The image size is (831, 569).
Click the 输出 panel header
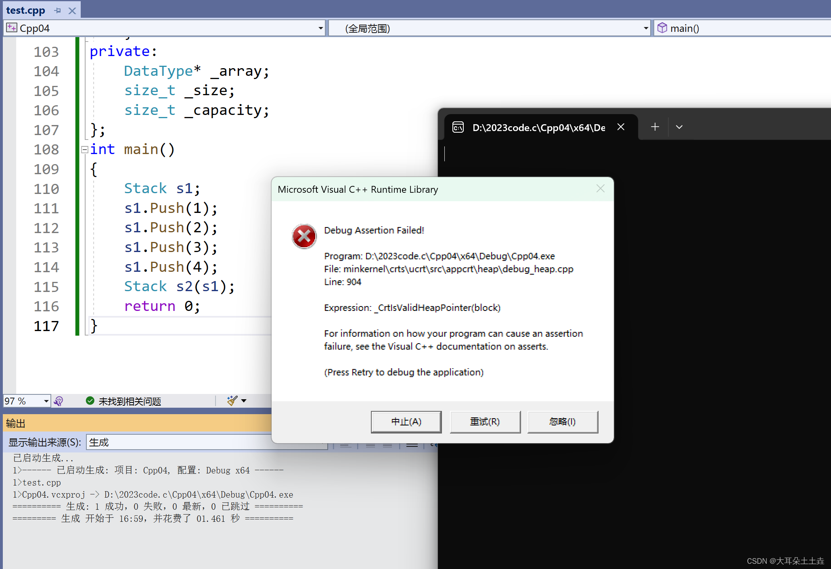137,423
